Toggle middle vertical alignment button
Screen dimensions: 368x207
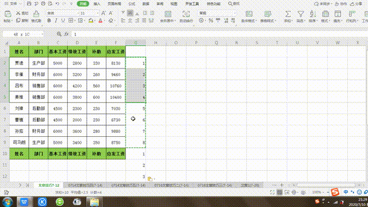(130, 13)
